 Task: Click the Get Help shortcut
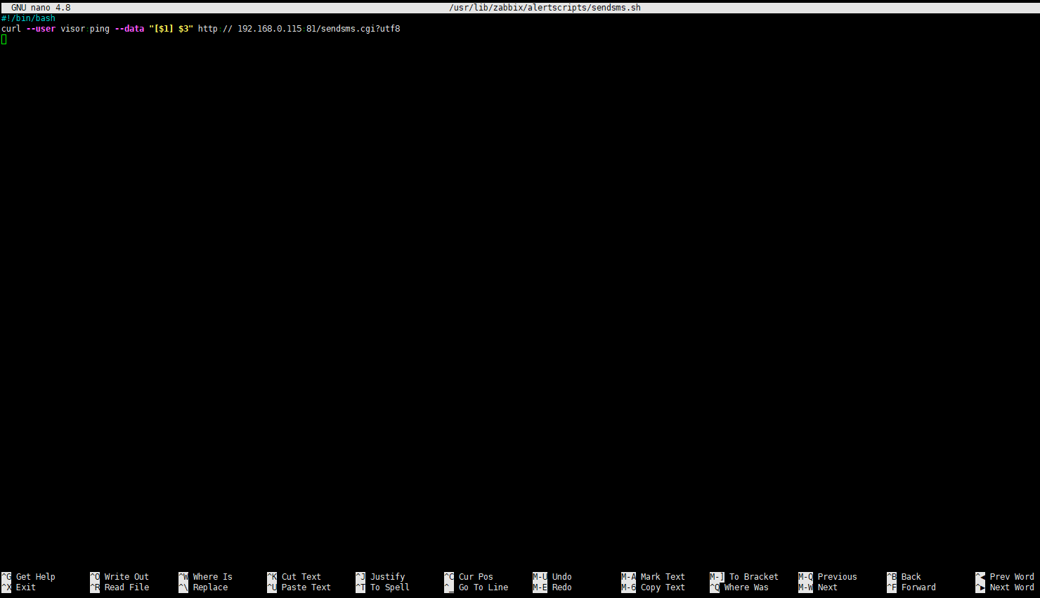35,577
